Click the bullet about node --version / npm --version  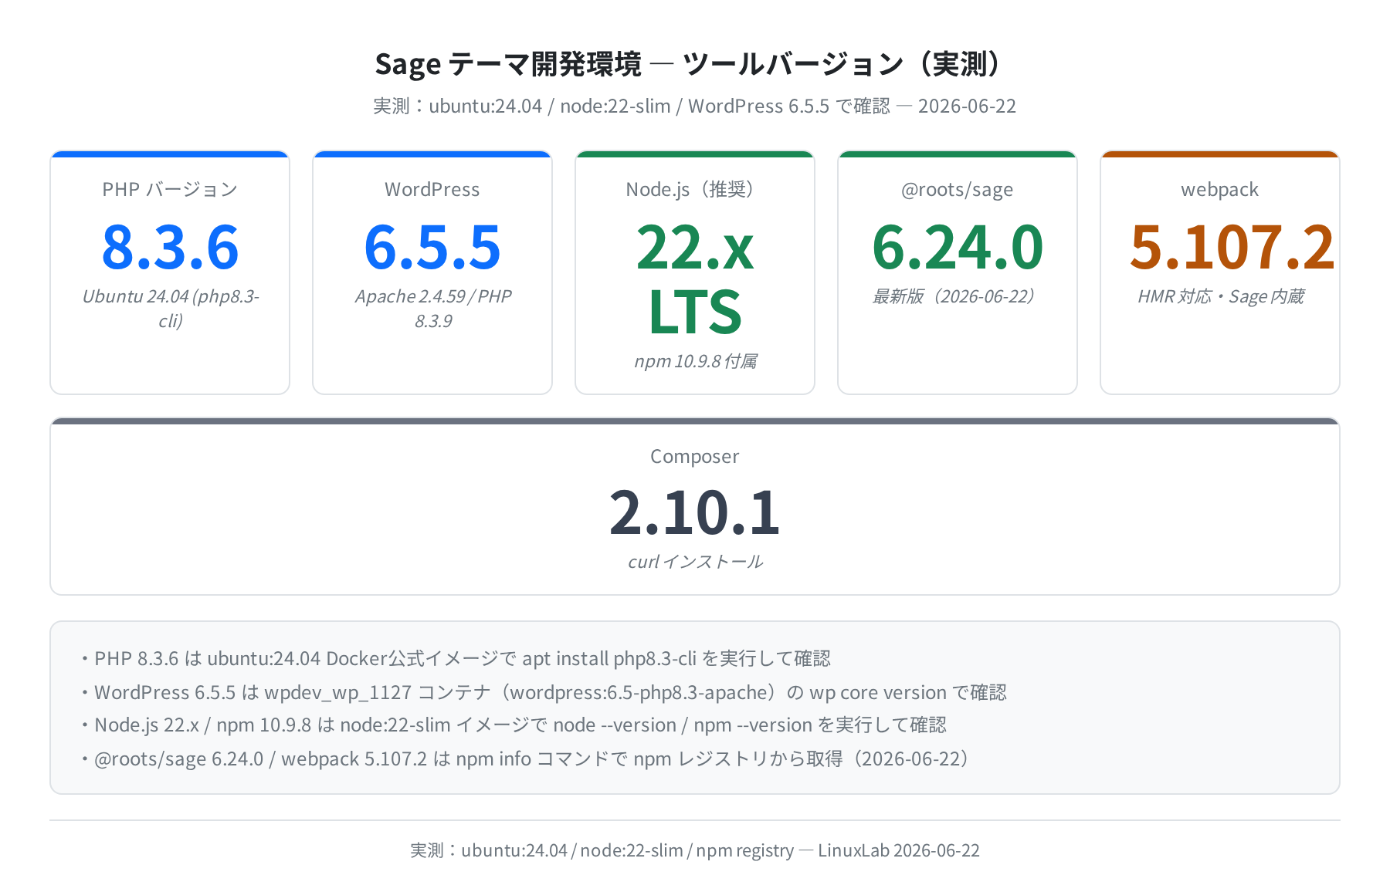(x=514, y=725)
